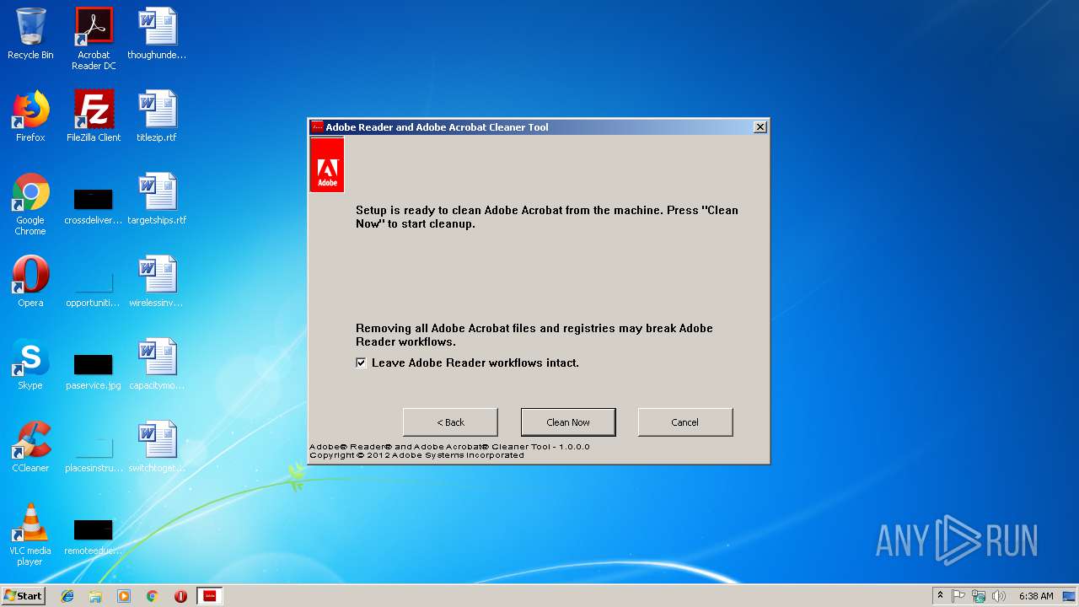The height and width of the screenshot is (607, 1079).
Task: Select the switchtoget… Word document icon
Action: [157, 448]
